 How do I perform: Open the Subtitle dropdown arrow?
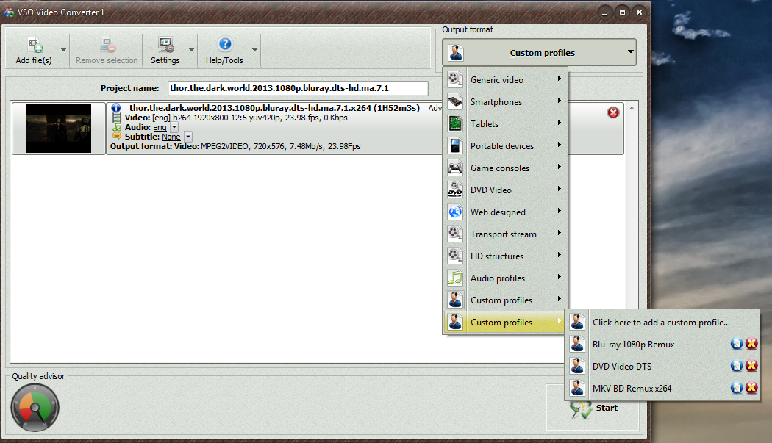pyautogui.click(x=188, y=137)
